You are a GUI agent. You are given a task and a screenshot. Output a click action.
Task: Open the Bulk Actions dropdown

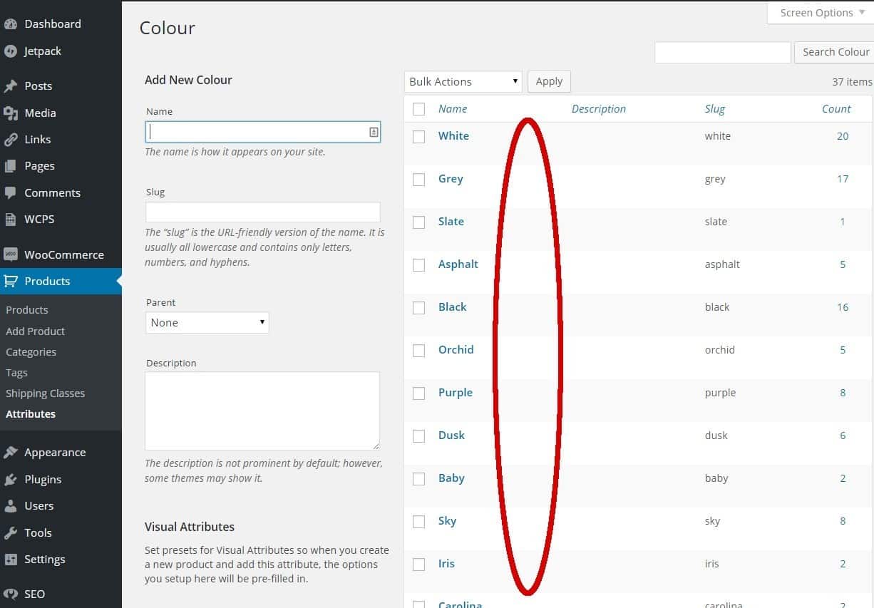[x=463, y=81]
